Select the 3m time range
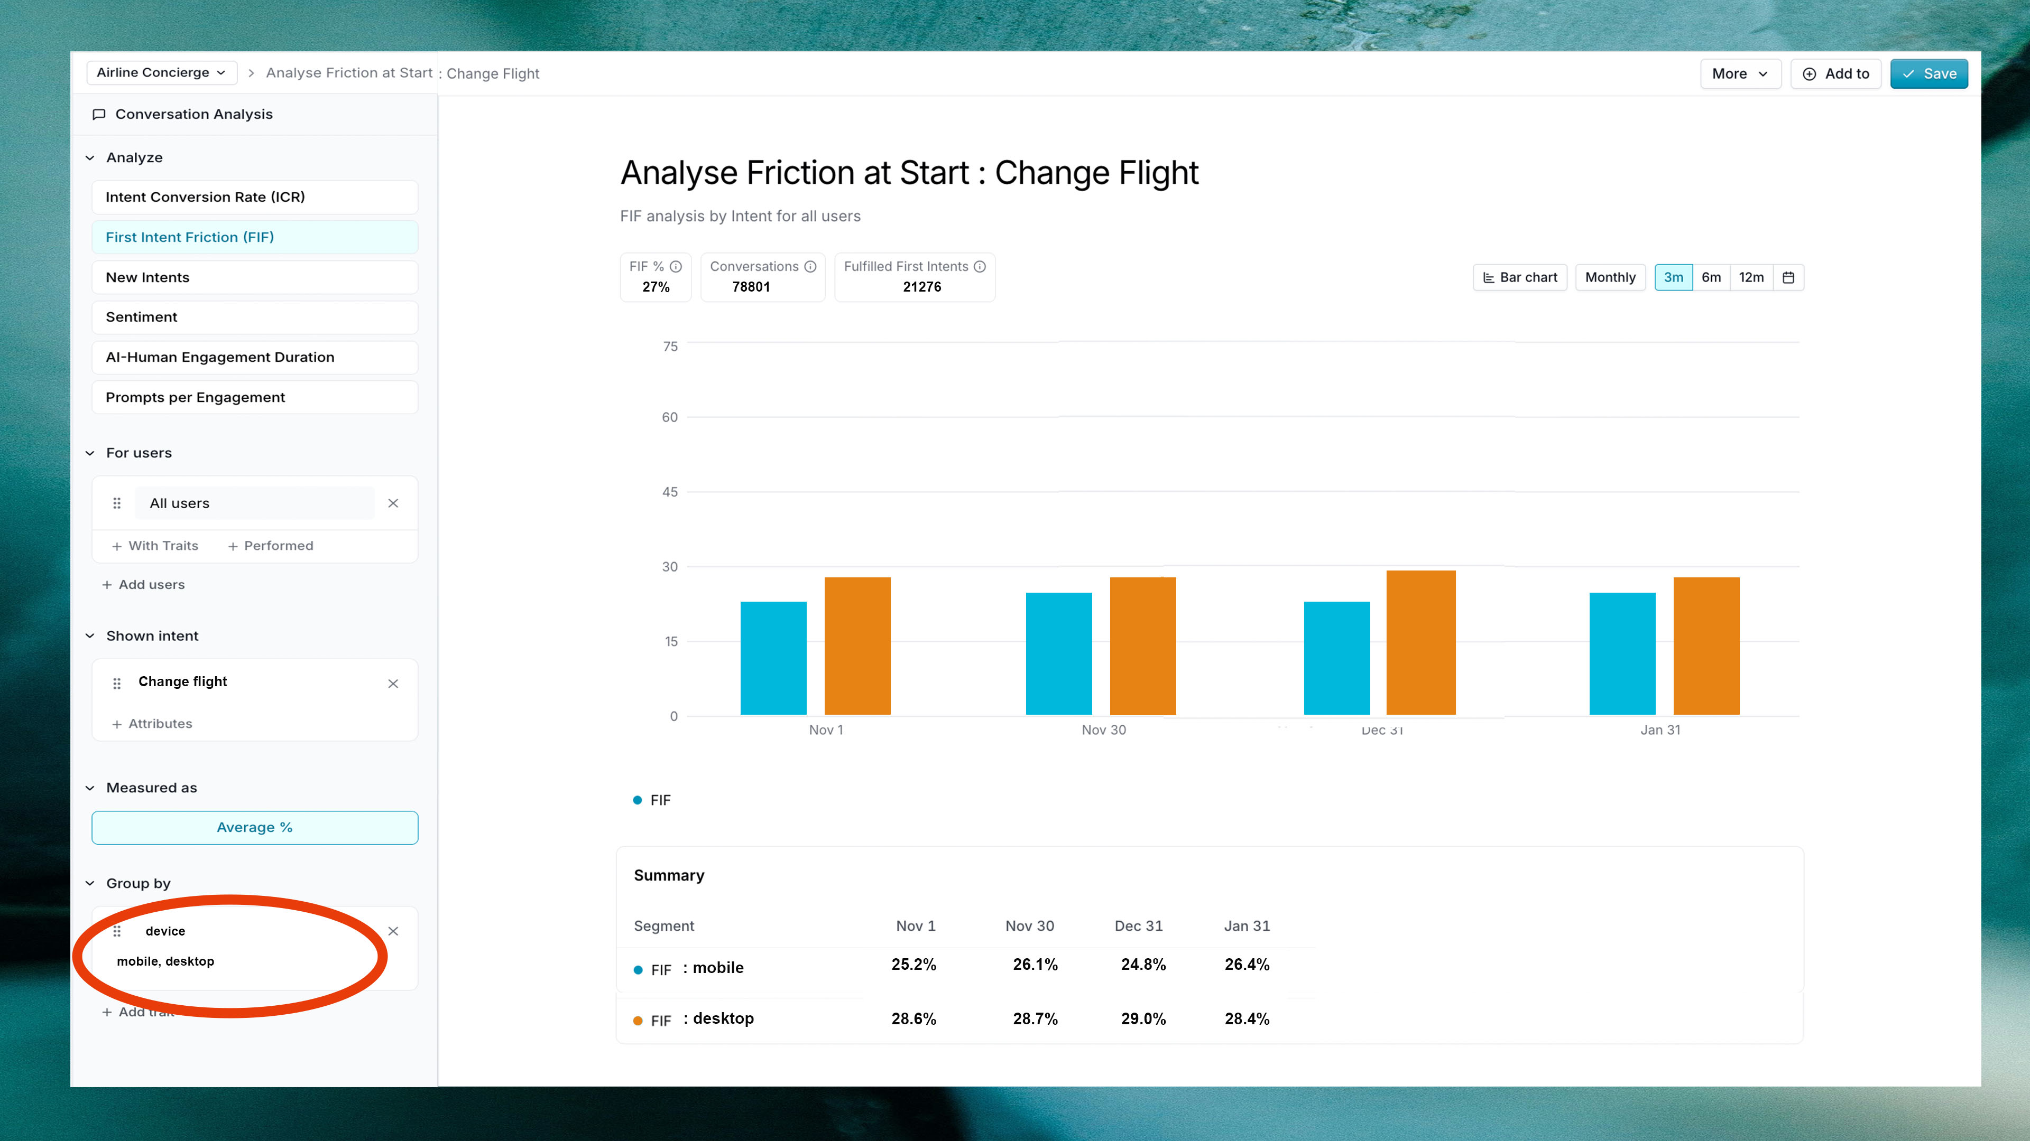Screen dimensions: 2030x1141 (x=1673, y=277)
